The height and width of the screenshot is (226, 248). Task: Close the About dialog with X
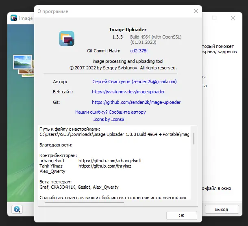(x=196, y=11)
